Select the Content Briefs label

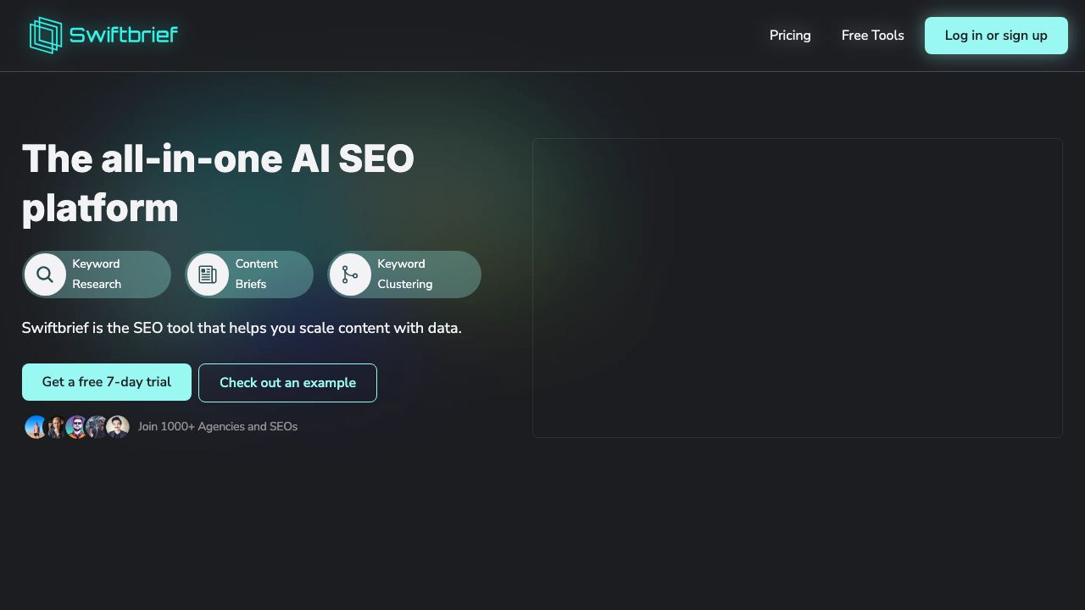tap(257, 274)
